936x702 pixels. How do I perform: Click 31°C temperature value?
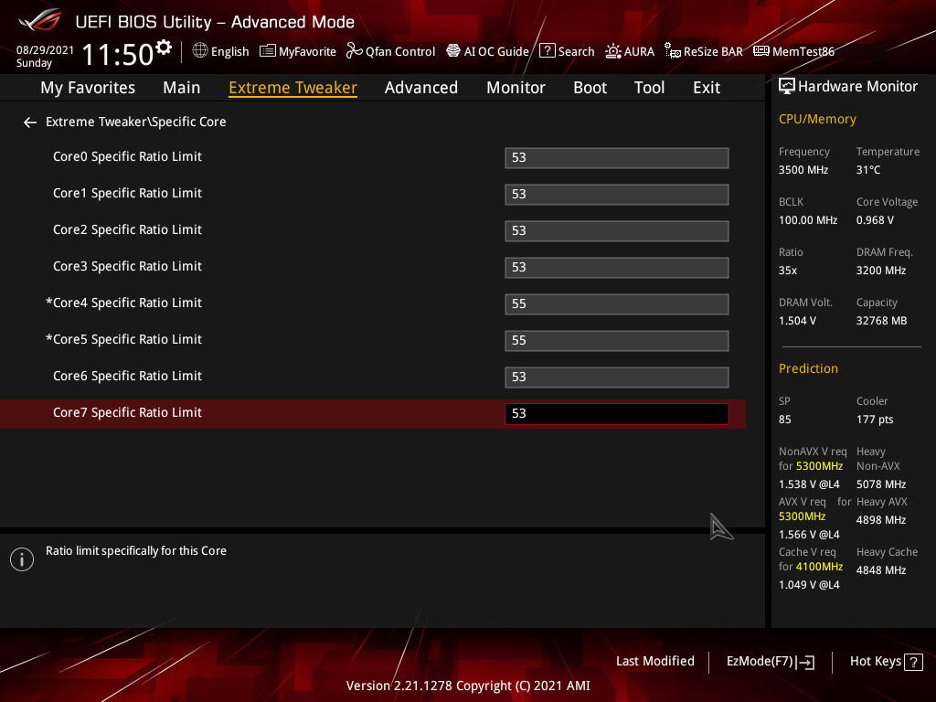coord(868,170)
